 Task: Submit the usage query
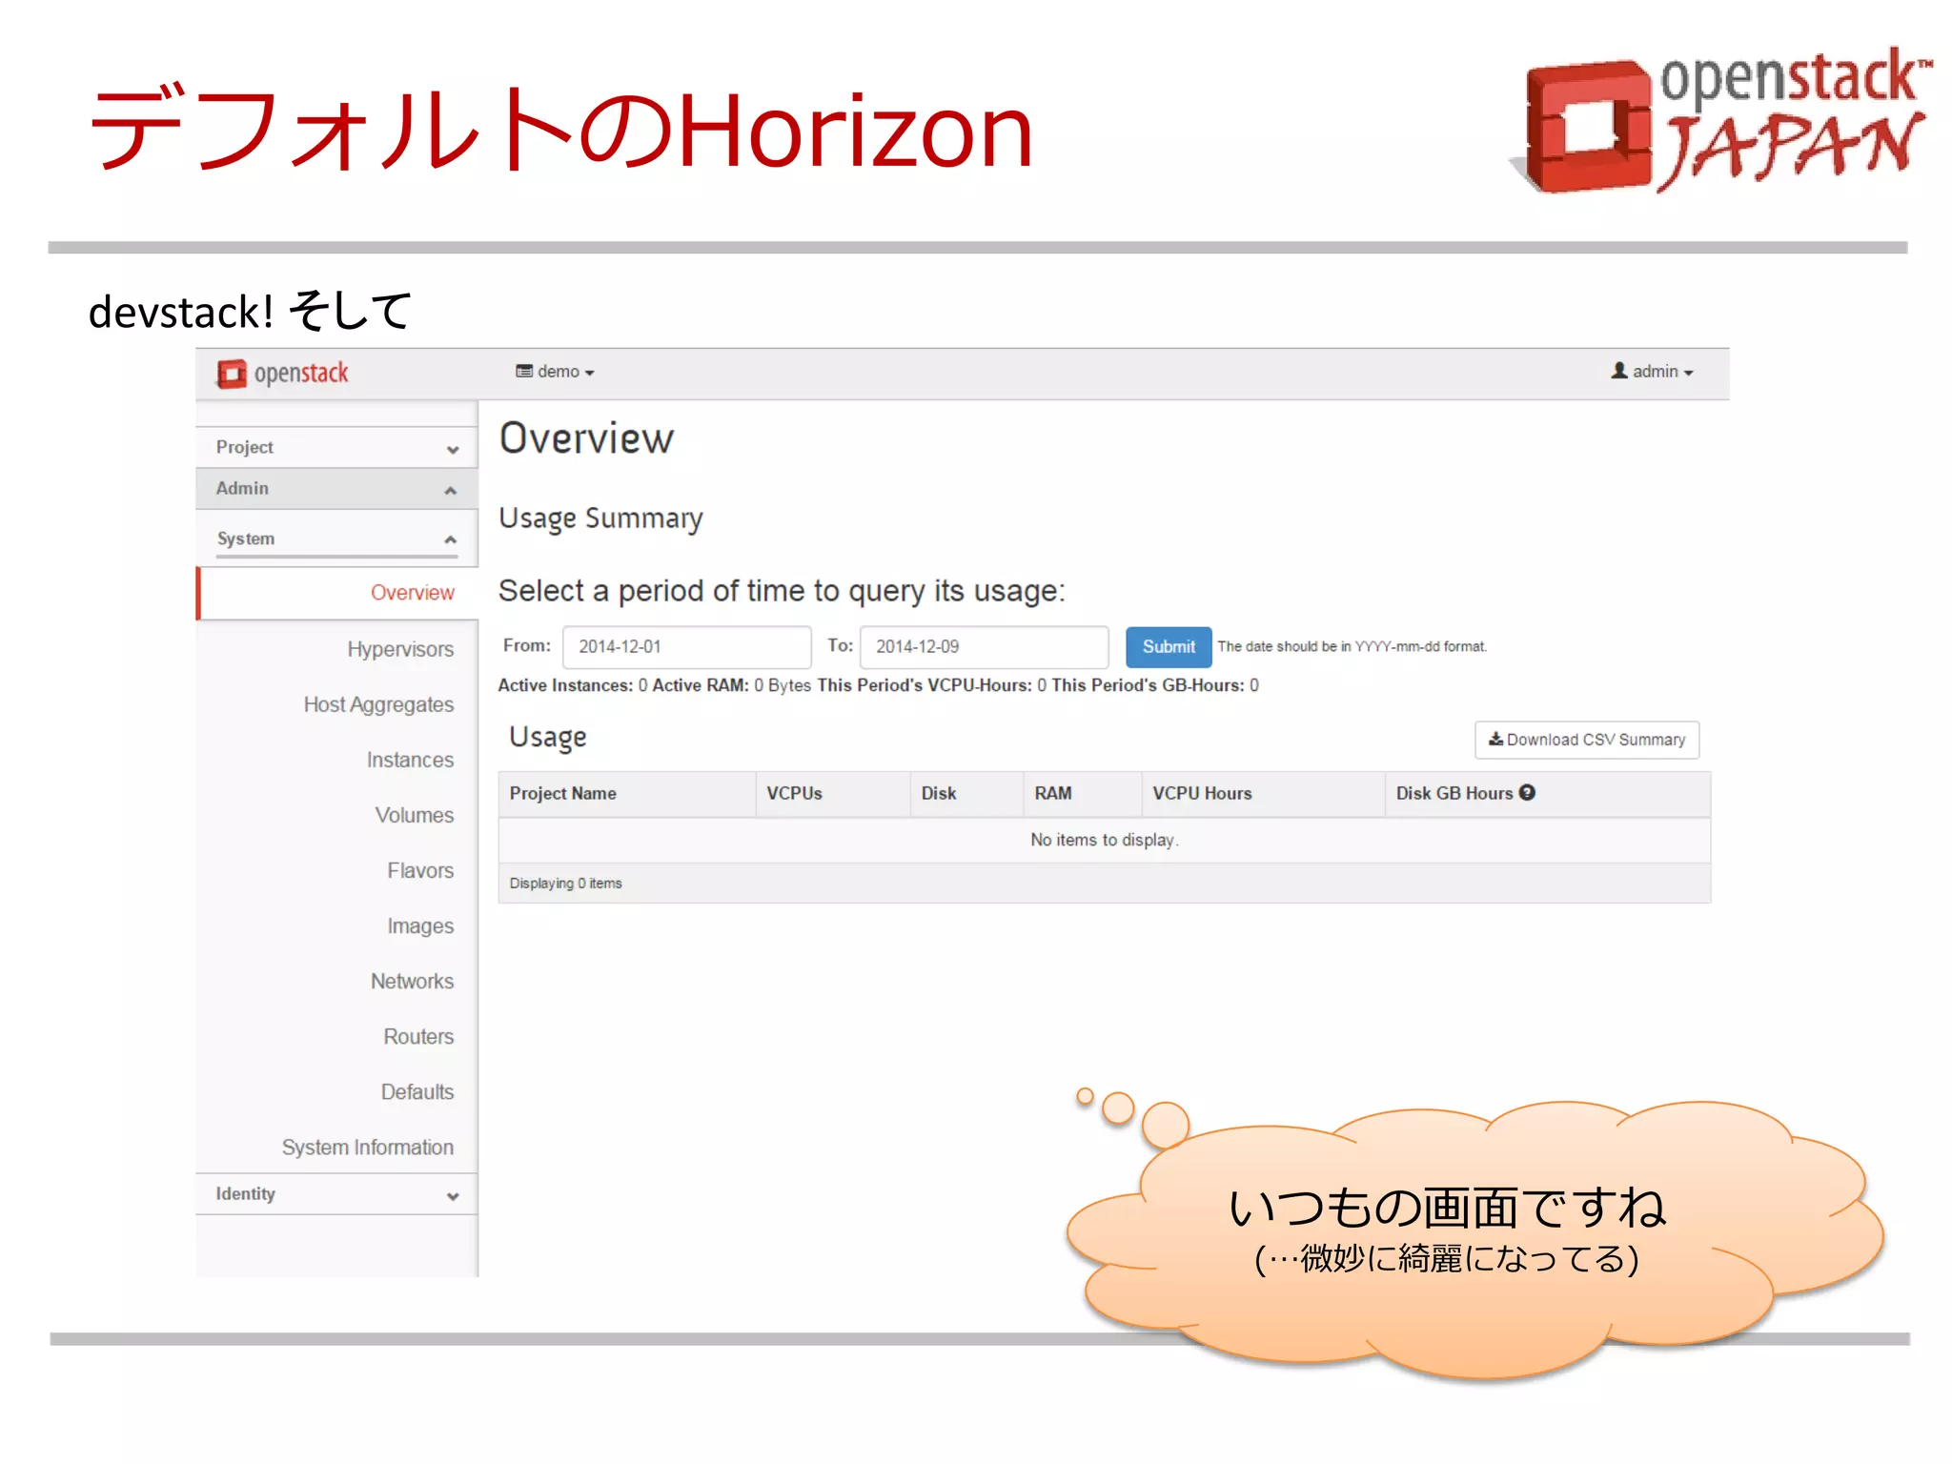(x=1169, y=647)
